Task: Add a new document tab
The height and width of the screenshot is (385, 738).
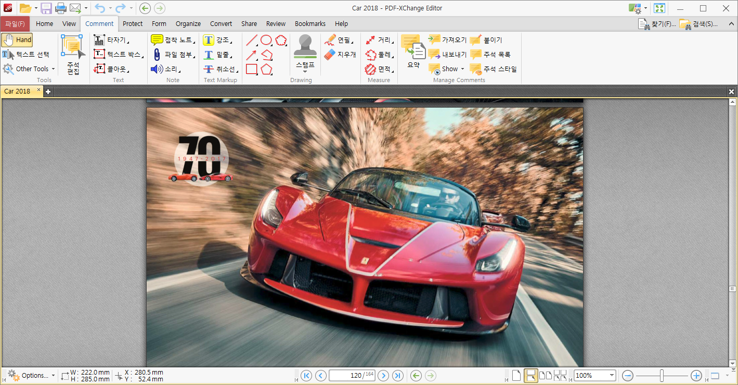Action: (x=48, y=91)
